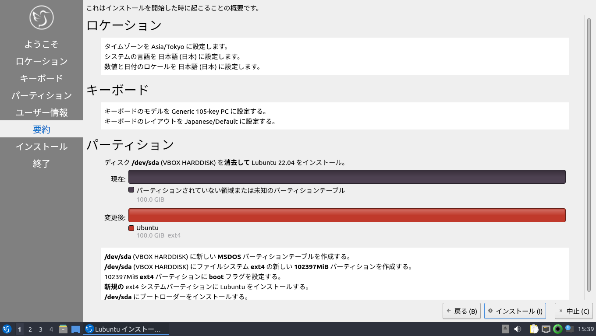Open the clipboard manager tray icon
Viewport: 596px width, 336px height.
[x=534, y=329]
